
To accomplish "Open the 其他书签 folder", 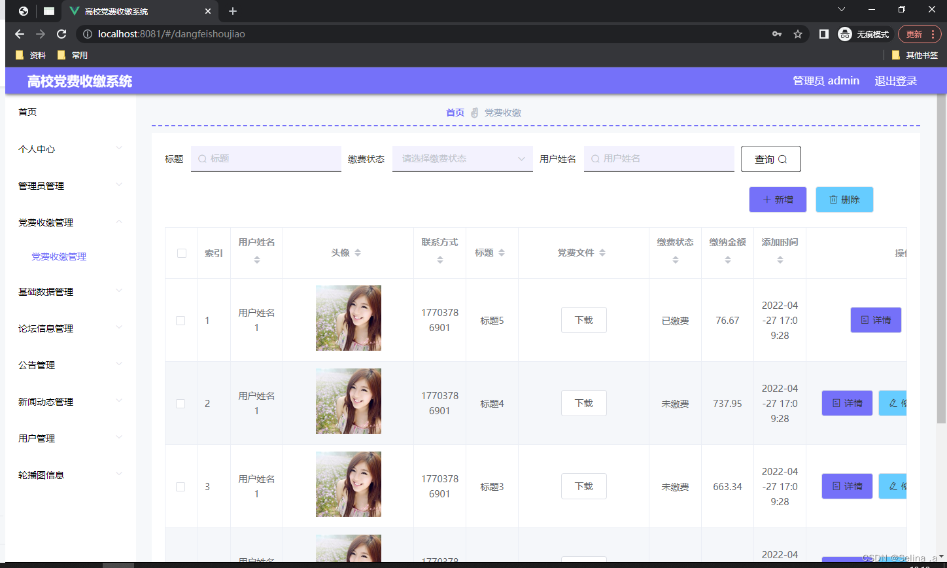I will coord(915,55).
